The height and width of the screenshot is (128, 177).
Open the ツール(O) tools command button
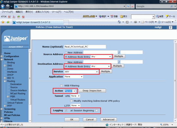[166, 22]
